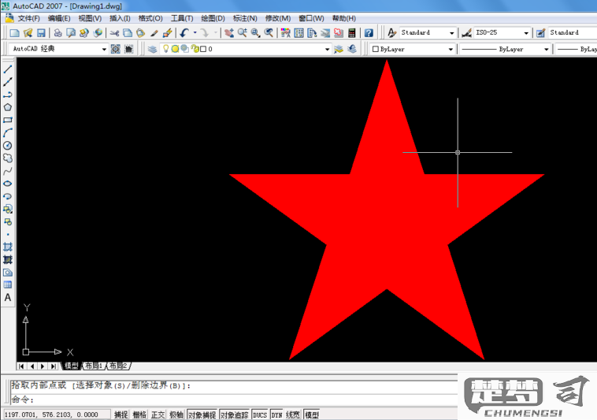Open the 视图(V) menu
Screen dimensions: 597x420
90,18
